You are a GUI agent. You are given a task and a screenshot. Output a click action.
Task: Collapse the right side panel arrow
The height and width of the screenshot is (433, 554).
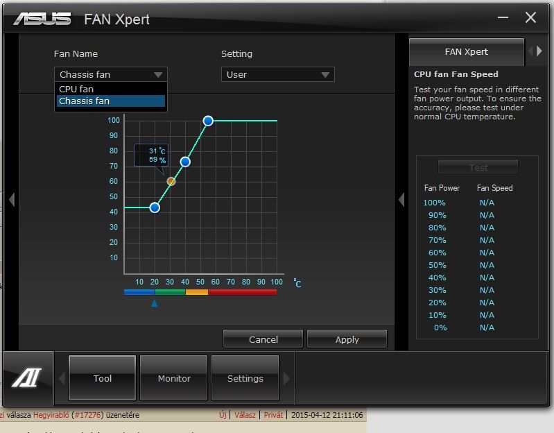[x=401, y=200]
